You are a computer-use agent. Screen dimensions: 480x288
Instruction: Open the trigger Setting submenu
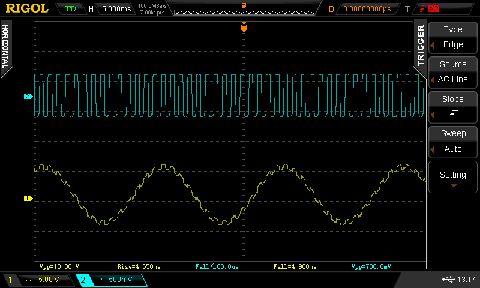point(453,177)
